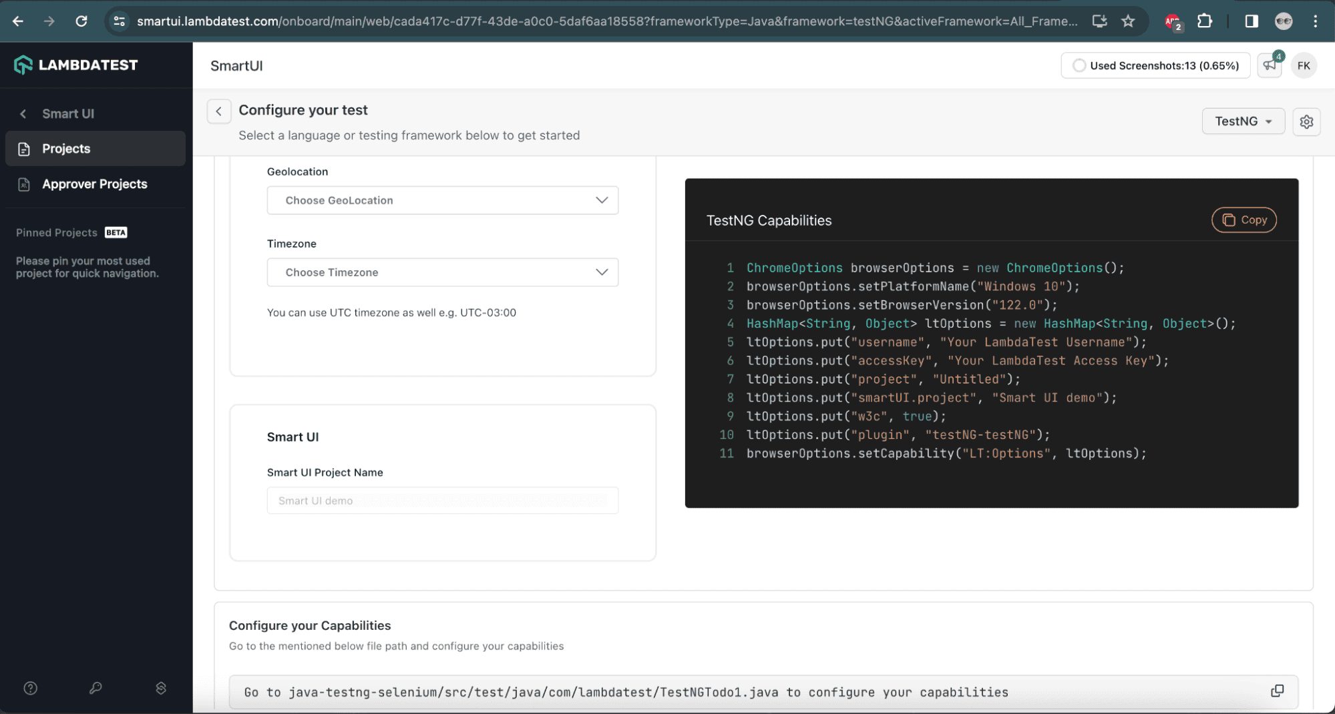
Task: Click the Projects document icon
Action: click(24, 149)
